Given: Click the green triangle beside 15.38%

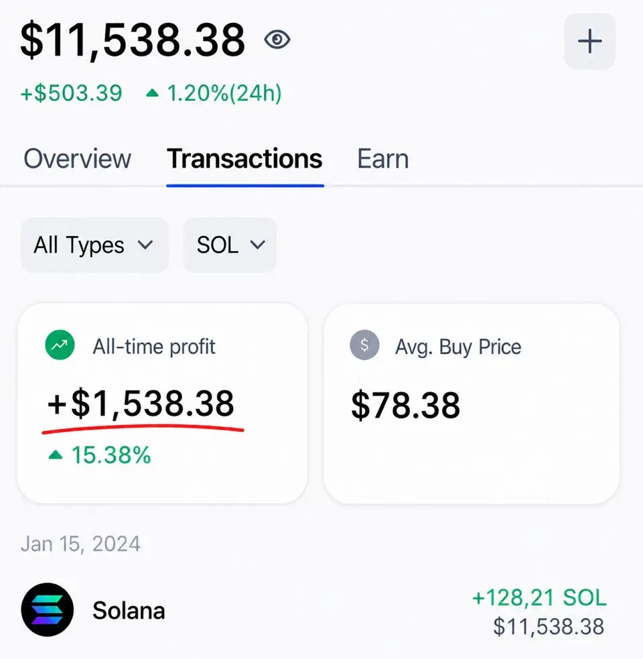Looking at the screenshot, I should pyautogui.click(x=56, y=455).
